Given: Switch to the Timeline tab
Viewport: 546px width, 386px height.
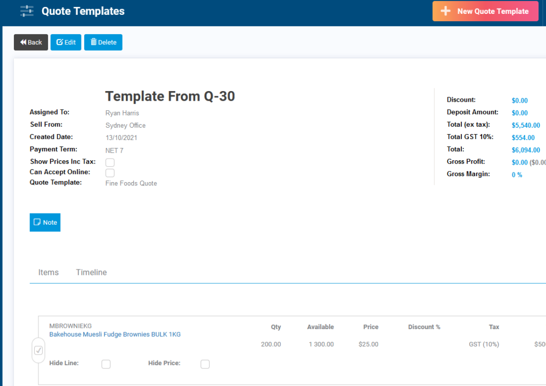Looking at the screenshot, I should coord(91,272).
